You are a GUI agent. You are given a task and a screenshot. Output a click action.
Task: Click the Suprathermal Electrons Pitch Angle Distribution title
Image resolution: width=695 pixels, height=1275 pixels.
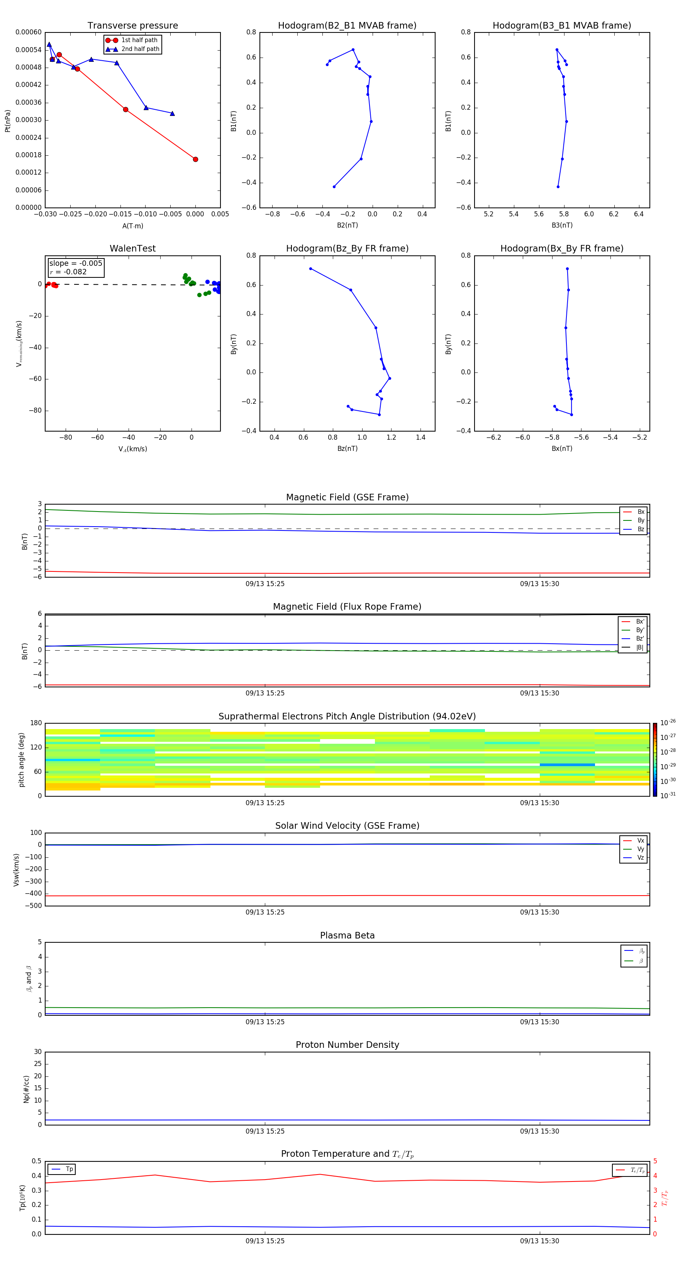point(347,717)
